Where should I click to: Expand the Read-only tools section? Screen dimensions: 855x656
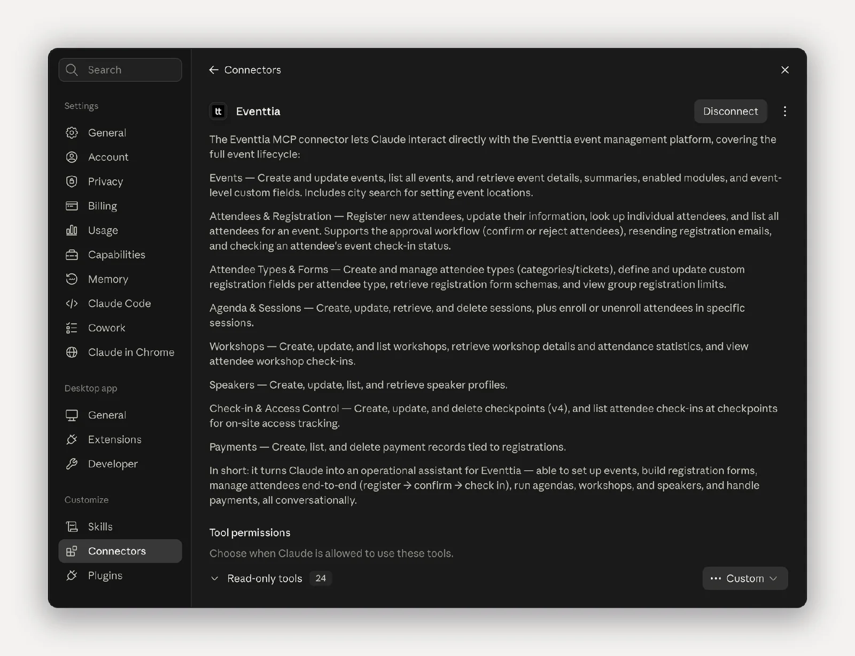(214, 579)
